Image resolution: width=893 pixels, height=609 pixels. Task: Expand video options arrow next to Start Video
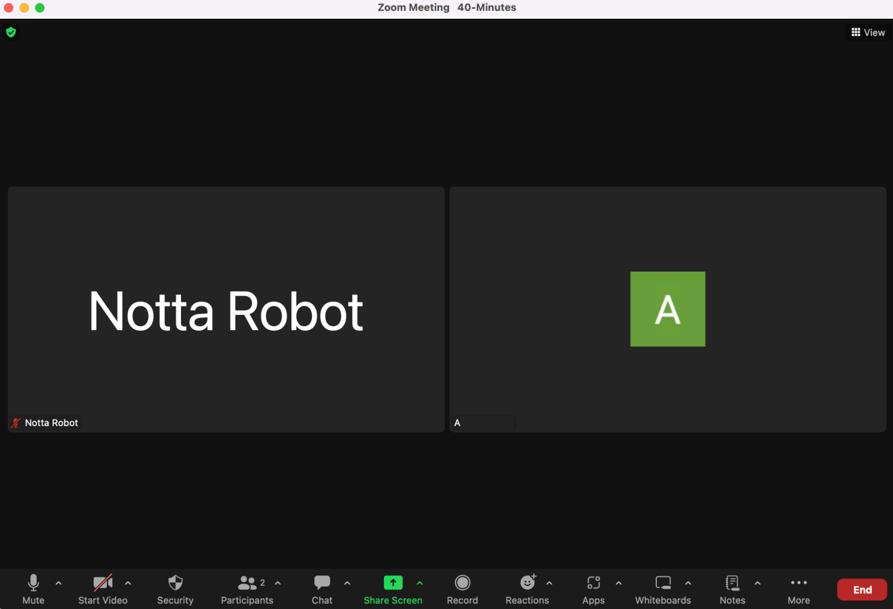pos(128,583)
